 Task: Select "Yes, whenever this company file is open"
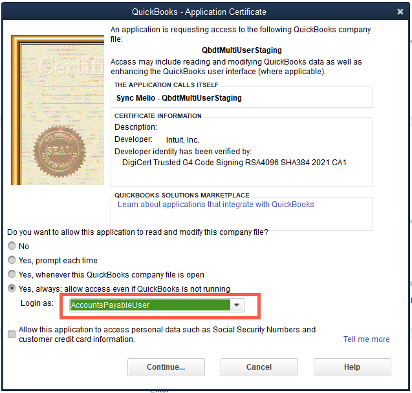click(x=12, y=275)
